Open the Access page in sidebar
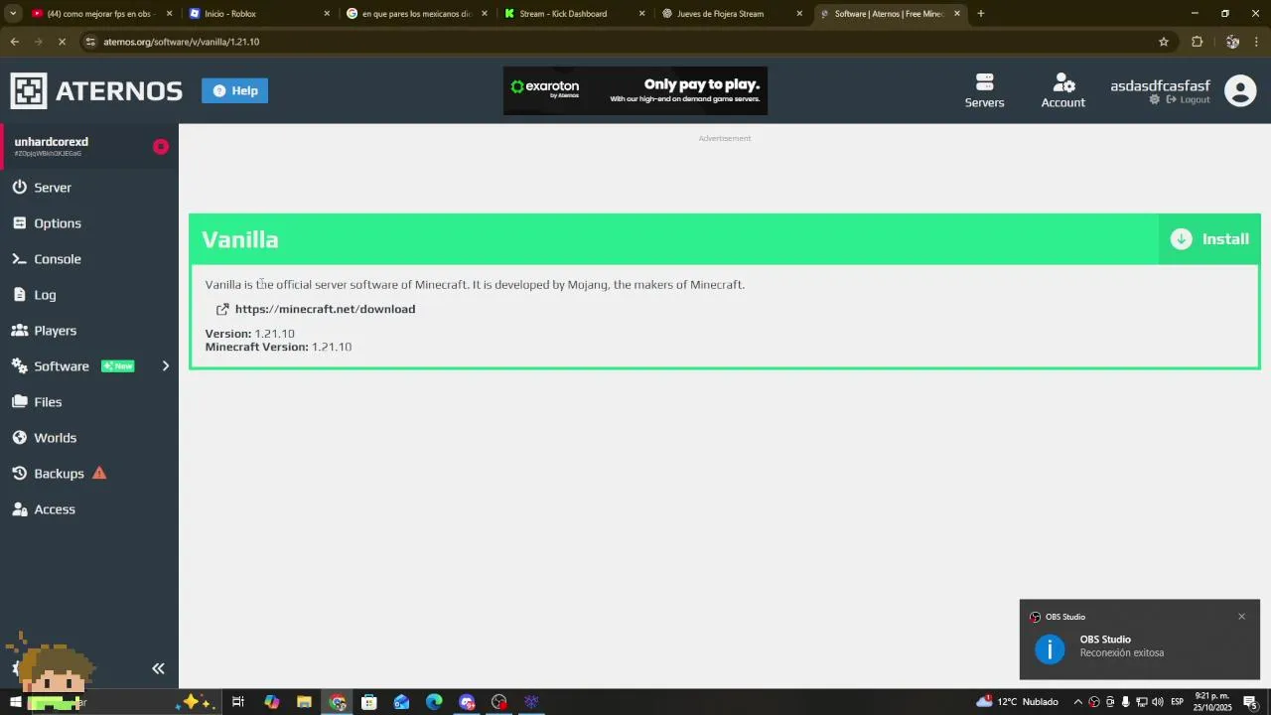The image size is (1271, 715). (x=55, y=509)
